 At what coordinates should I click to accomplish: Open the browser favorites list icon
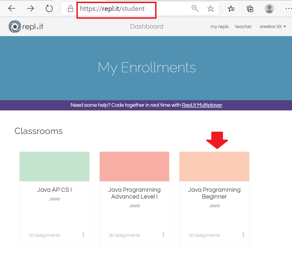(x=231, y=9)
